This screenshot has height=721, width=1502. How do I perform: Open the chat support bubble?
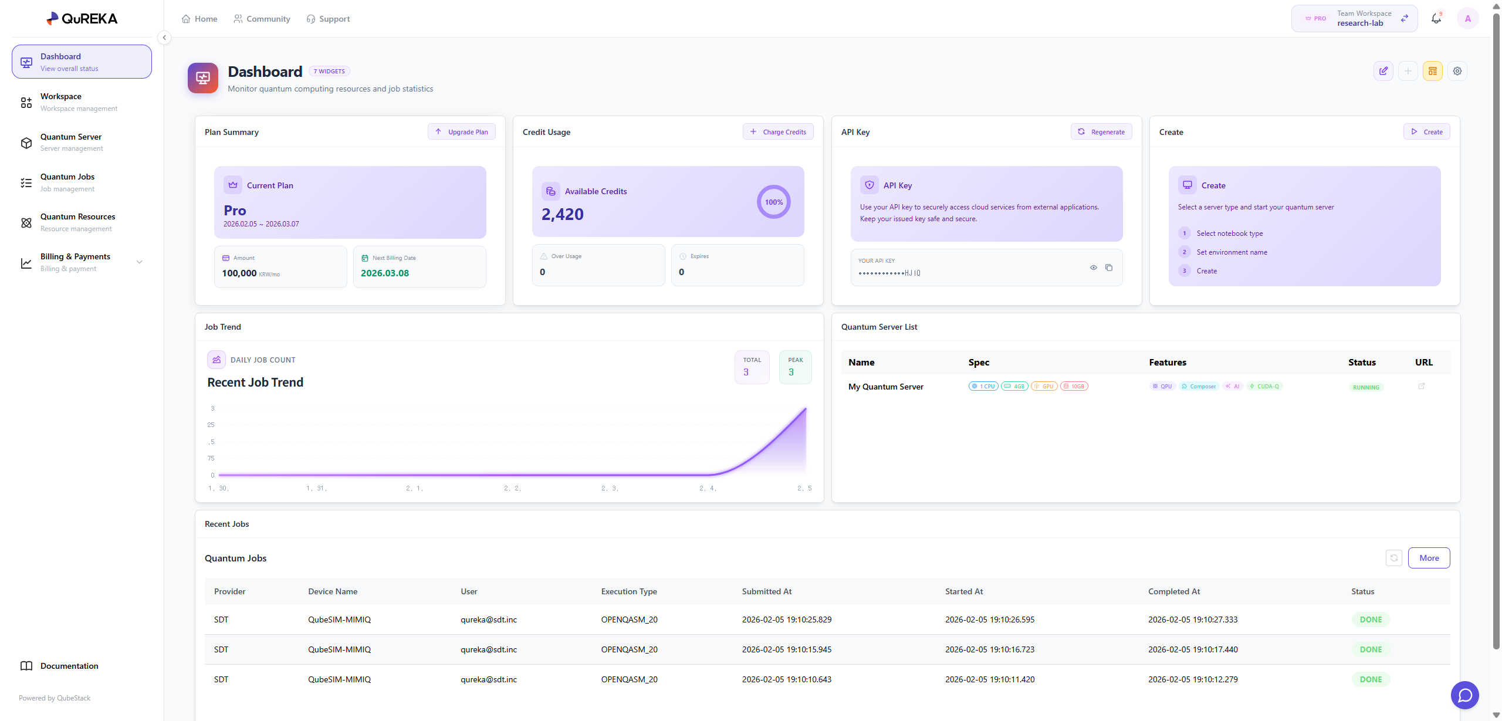pyautogui.click(x=1465, y=695)
